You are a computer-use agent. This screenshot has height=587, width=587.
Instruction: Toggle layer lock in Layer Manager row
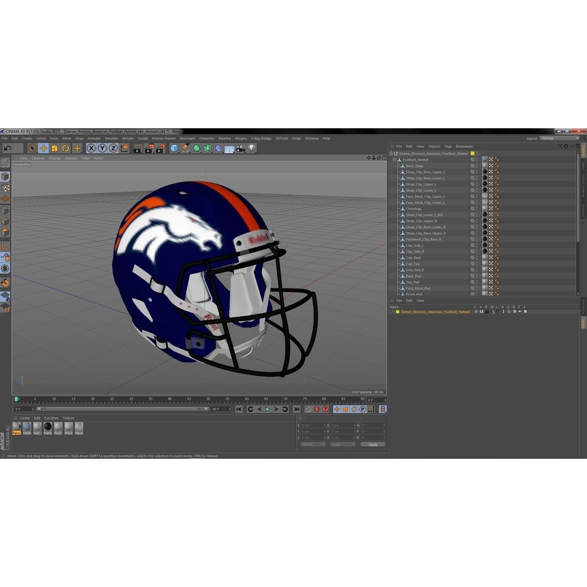pos(498,311)
